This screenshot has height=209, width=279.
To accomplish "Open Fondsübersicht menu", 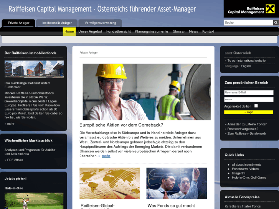I will click(119, 31).
